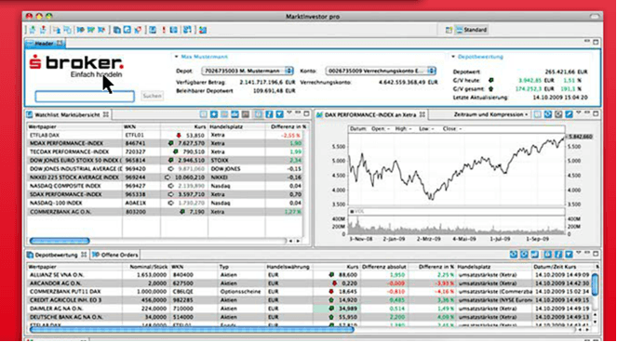Close the Depotbewertung tab via its X icon
Viewport: 617px width, 342px height.
tap(84, 255)
